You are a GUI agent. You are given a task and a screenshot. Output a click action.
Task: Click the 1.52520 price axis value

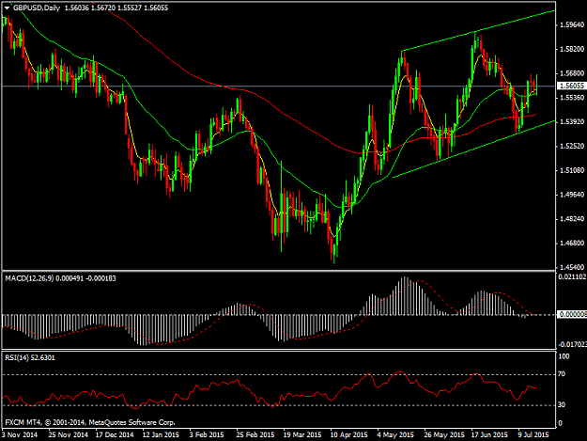coord(572,146)
